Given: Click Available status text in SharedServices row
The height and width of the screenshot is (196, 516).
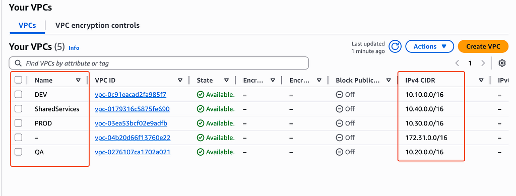Looking at the screenshot, I should pyautogui.click(x=220, y=109).
